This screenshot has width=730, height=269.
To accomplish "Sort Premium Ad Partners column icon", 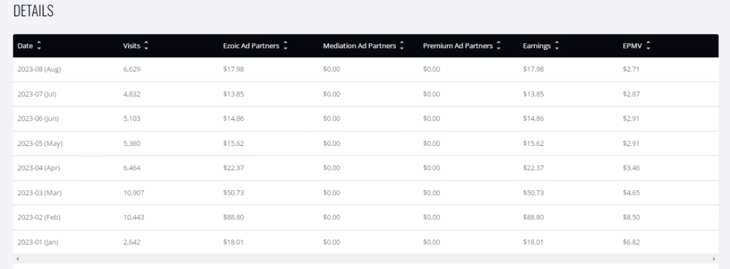I will pos(499,46).
